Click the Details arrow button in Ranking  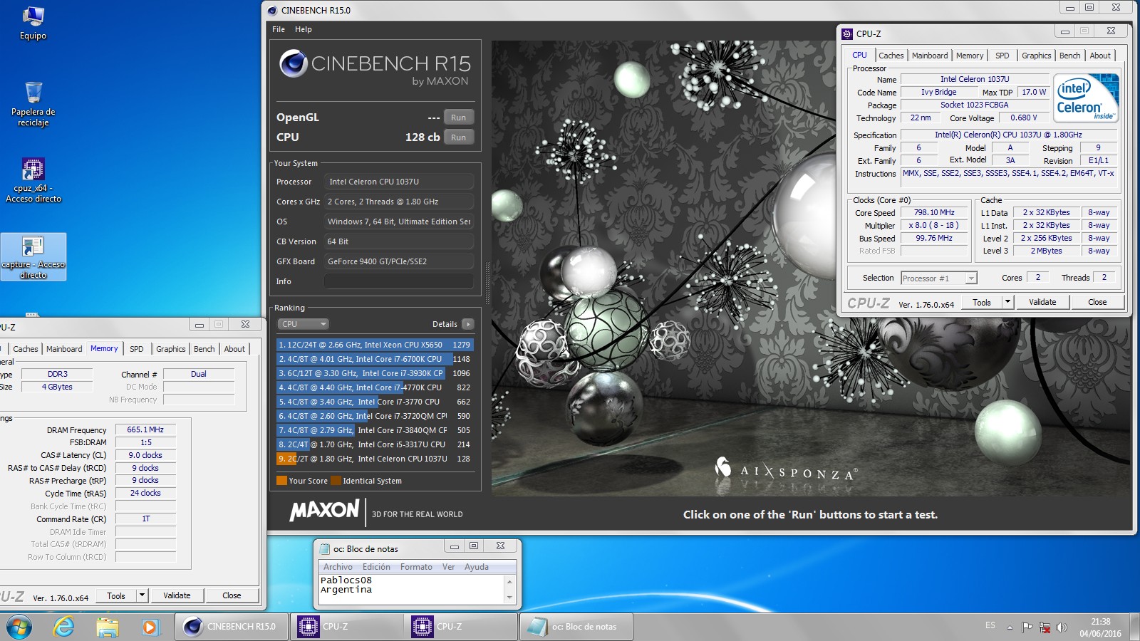pyautogui.click(x=468, y=324)
